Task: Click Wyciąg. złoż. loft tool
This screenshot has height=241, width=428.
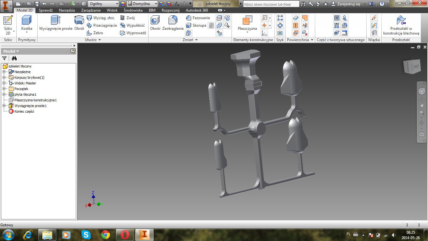Action: (100, 18)
